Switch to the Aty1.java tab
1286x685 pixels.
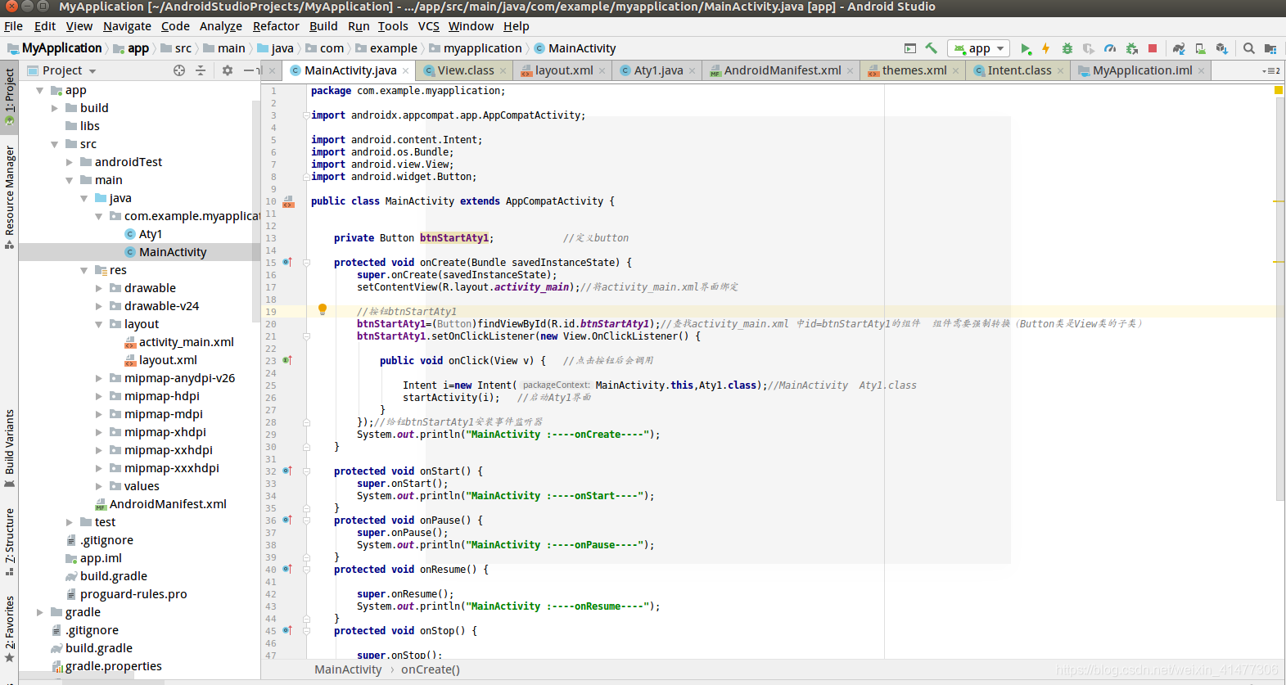[658, 70]
